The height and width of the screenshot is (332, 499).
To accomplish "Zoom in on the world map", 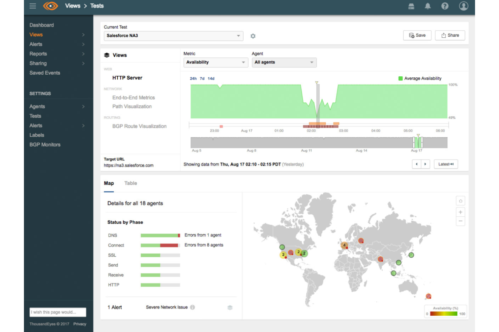I will click(460, 212).
